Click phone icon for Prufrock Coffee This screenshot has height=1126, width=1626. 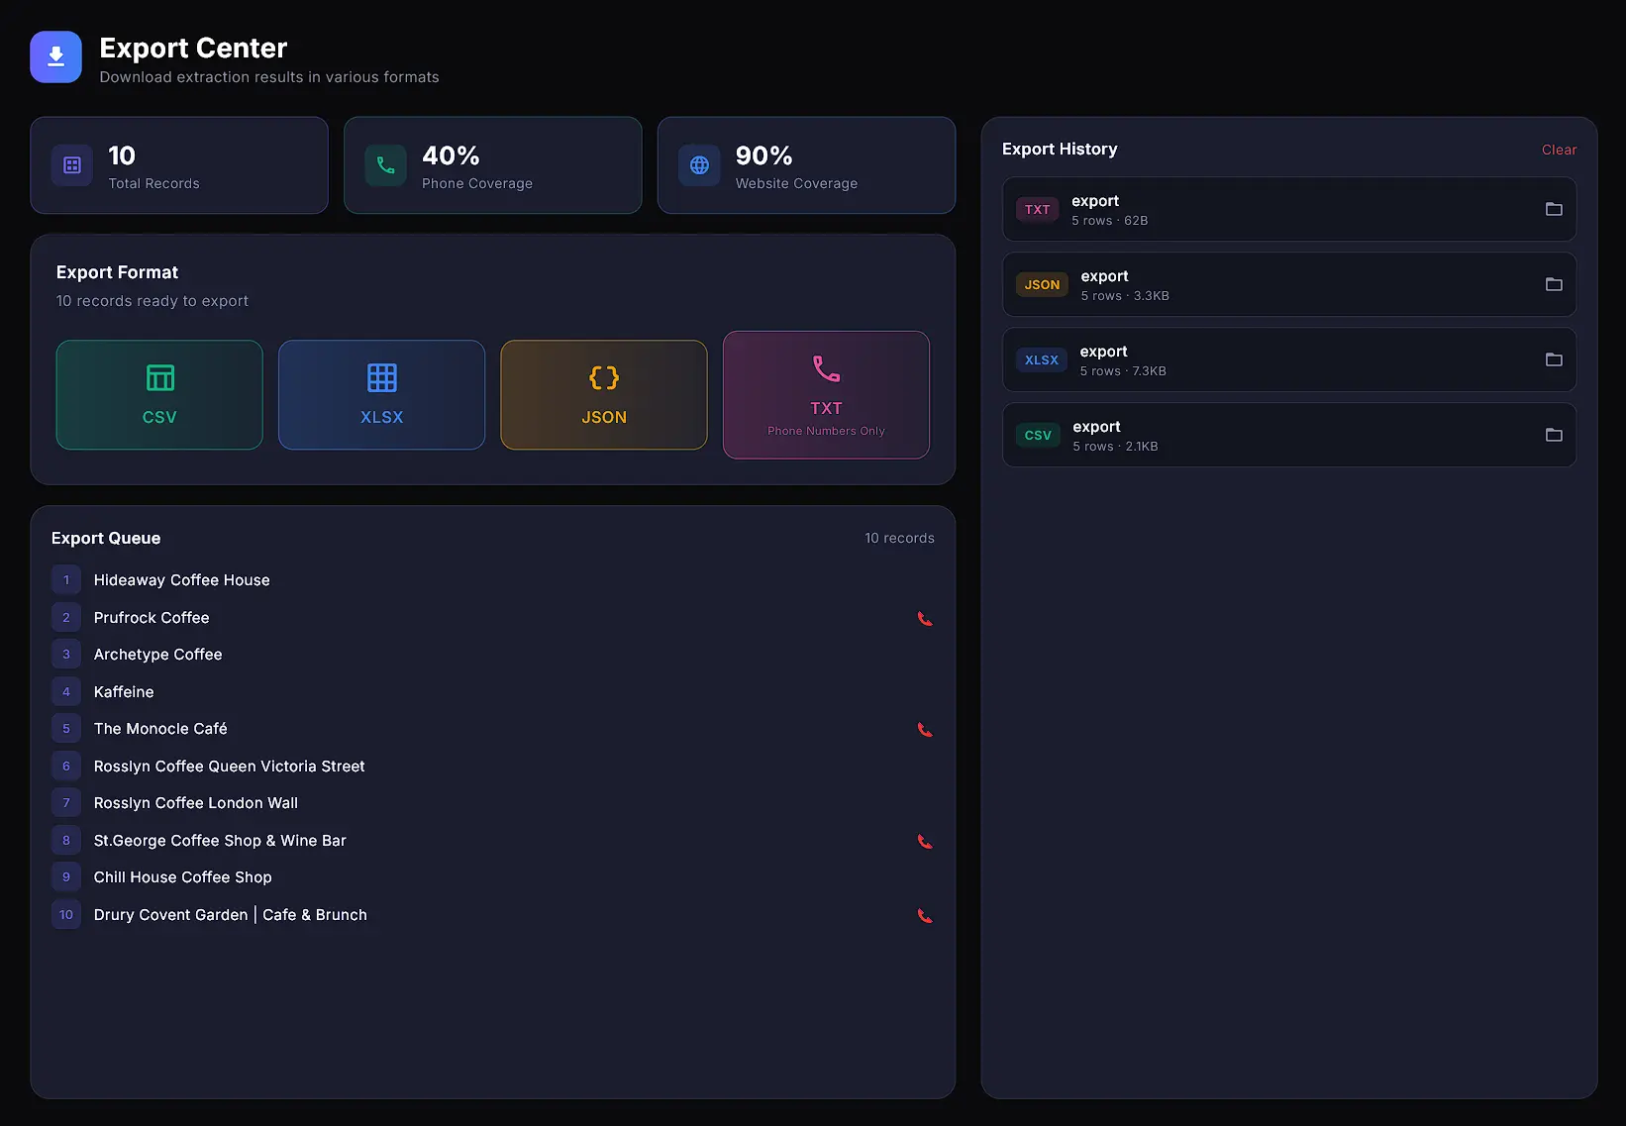coord(925,619)
